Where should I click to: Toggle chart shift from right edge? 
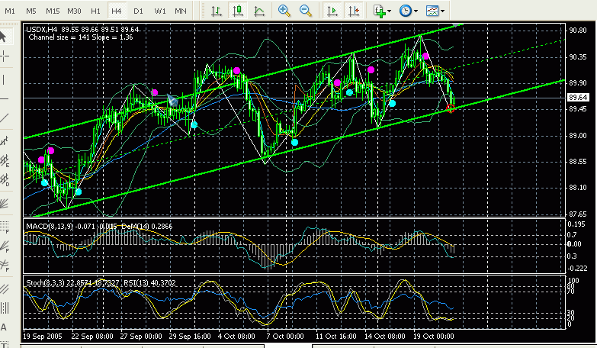(x=353, y=11)
